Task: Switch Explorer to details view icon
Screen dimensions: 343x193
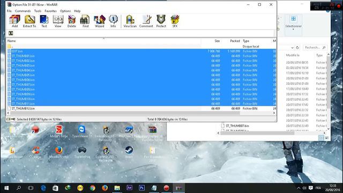Action: pyautogui.click(x=321, y=138)
